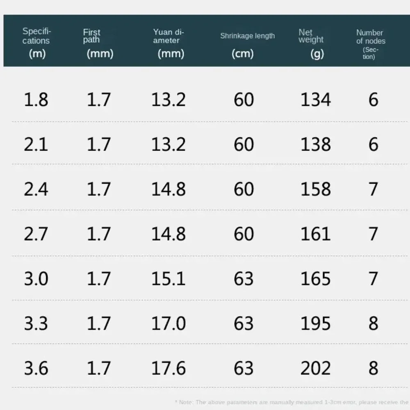Viewport: 410px width, 410px height.
Task: Click the measurement error note text
Action: 292,402
